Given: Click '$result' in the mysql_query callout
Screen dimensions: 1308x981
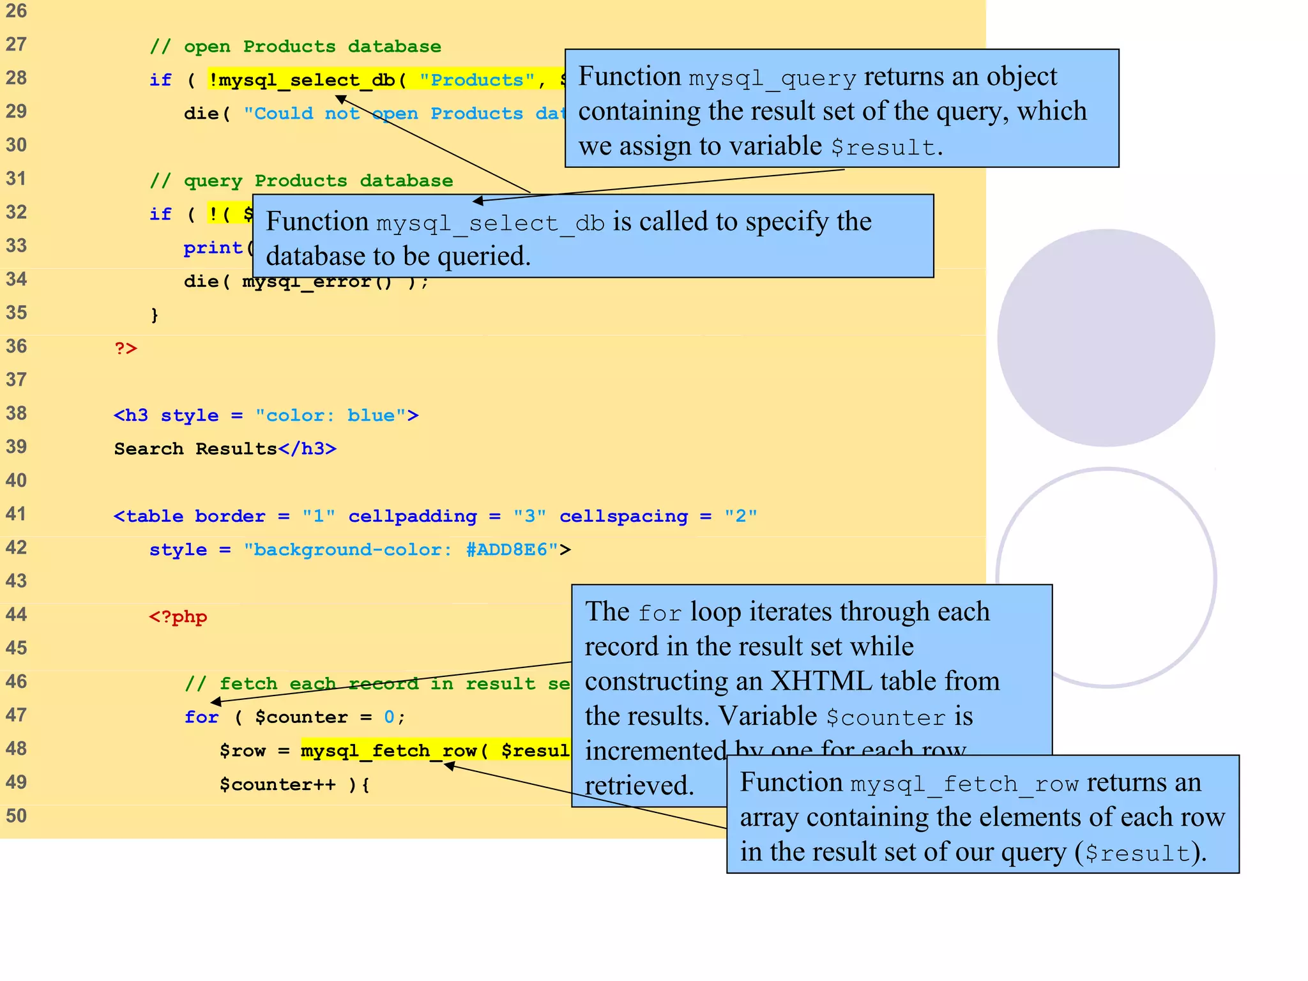Looking at the screenshot, I should 883,148.
